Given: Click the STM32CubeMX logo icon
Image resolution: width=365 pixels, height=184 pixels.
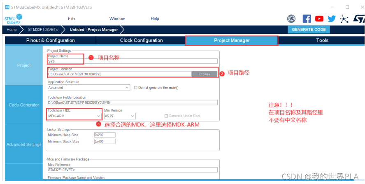Looking at the screenshot, I should [13, 19].
